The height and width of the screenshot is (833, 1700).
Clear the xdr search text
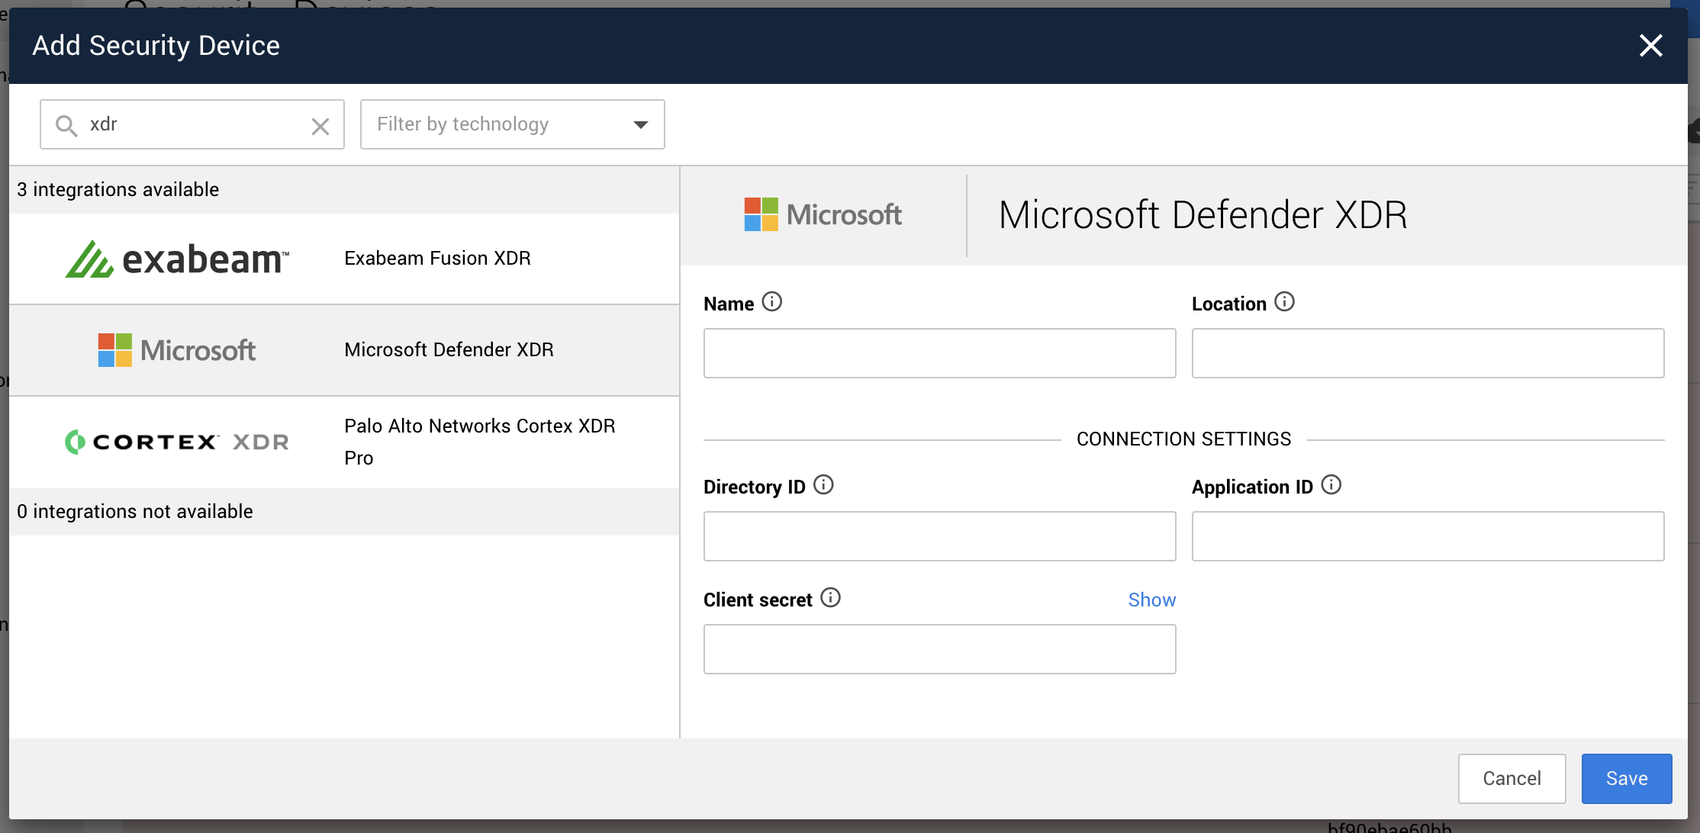[x=320, y=126]
